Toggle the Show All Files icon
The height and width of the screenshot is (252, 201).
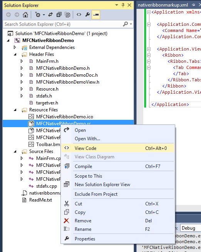67,15
